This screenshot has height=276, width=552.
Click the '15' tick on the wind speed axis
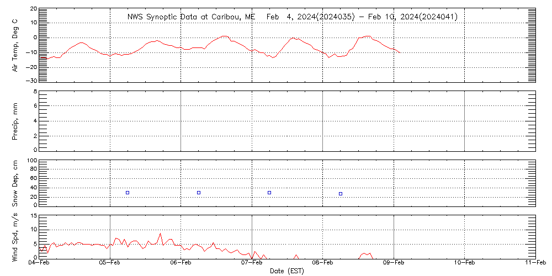34,216
